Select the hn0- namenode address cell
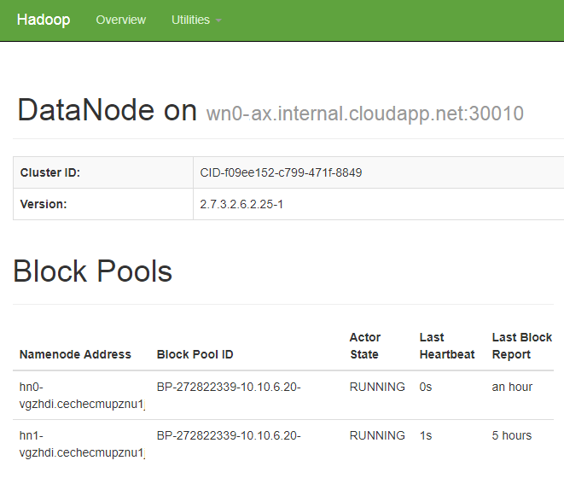The width and height of the screenshot is (564, 478). click(82, 395)
